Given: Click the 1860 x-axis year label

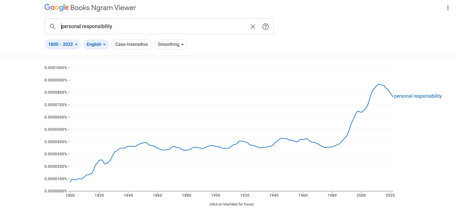Looking at the screenshot, I should (158, 195).
